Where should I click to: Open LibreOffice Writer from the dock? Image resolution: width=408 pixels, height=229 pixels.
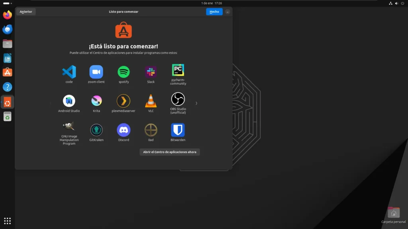pos(7,58)
